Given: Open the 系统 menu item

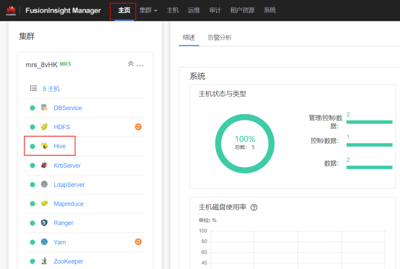Looking at the screenshot, I should (270, 10).
